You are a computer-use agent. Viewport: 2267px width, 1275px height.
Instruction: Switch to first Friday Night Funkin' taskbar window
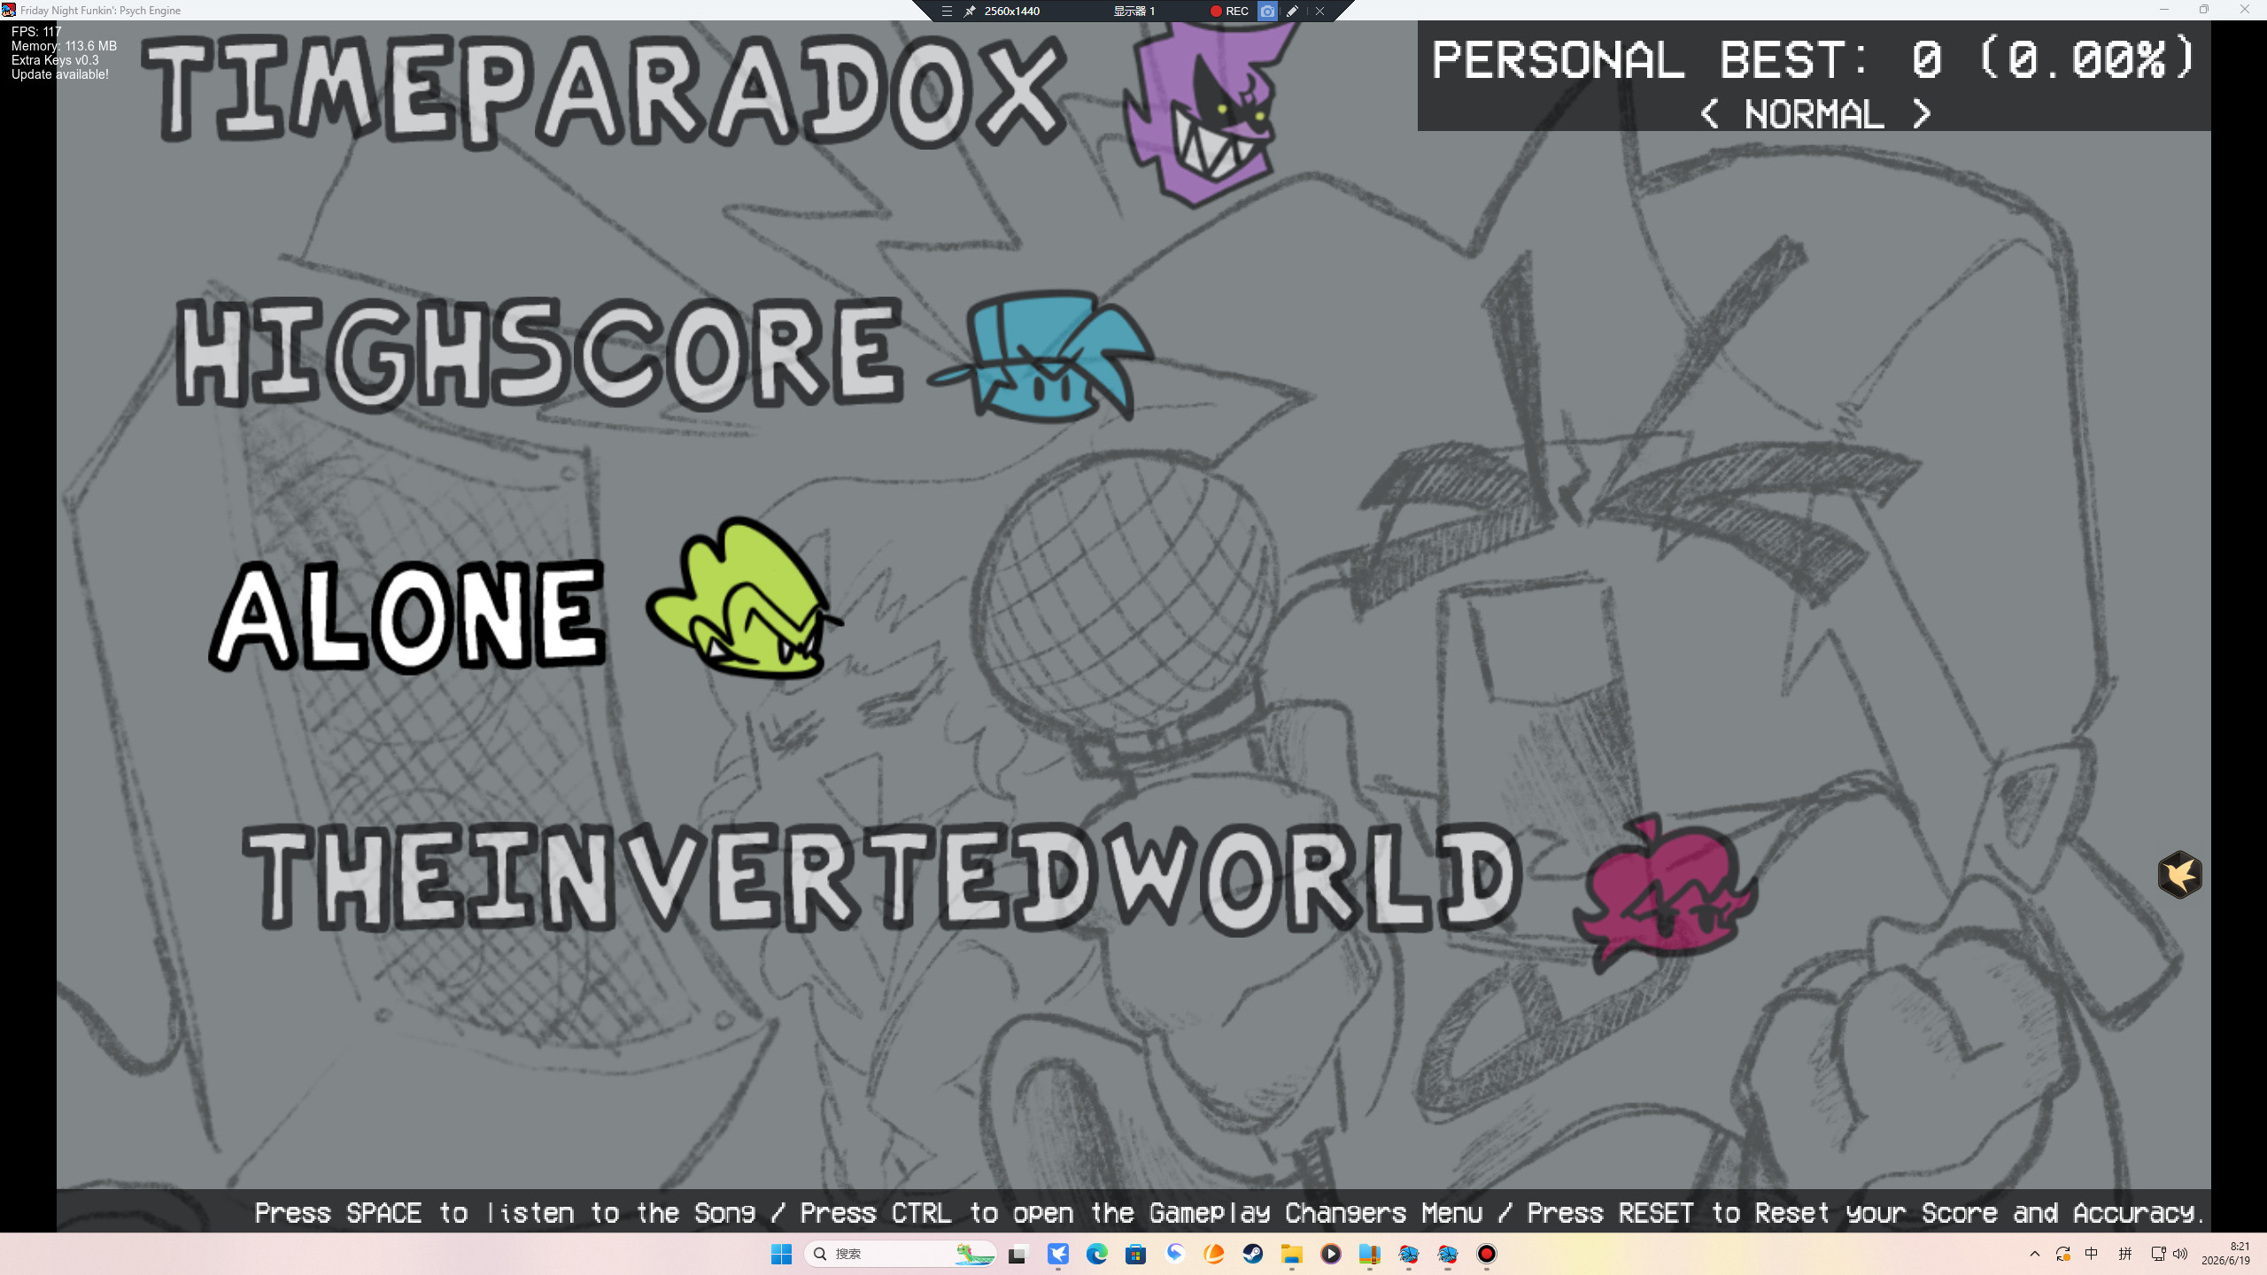(1409, 1254)
